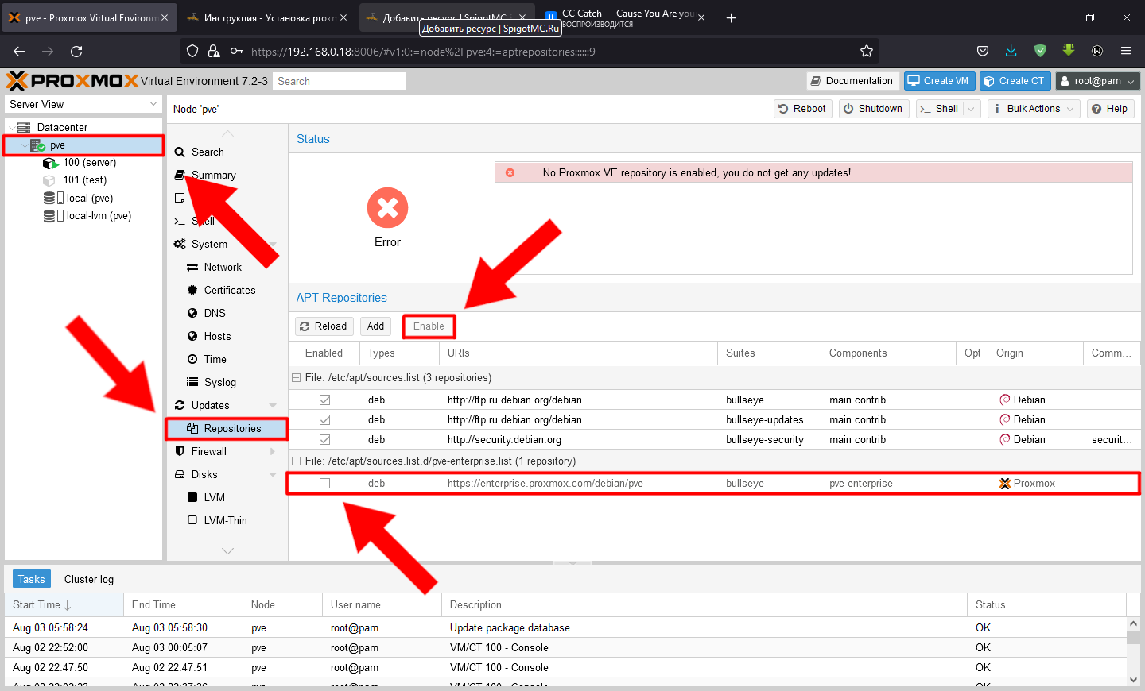Open Certificates page
1145x691 pixels.
[x=230, y=290]
